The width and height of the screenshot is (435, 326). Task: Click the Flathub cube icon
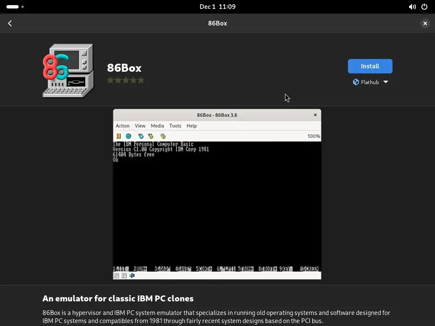(356, 82)
